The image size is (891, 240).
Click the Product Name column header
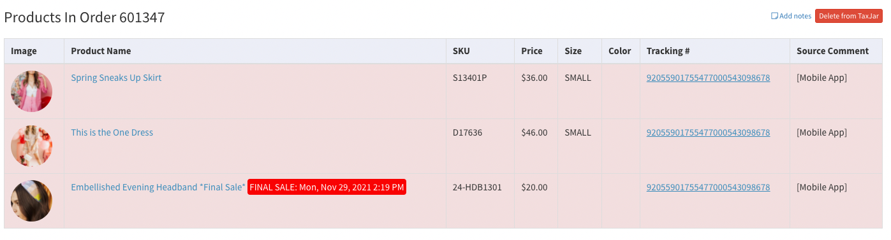click(101, 51)
